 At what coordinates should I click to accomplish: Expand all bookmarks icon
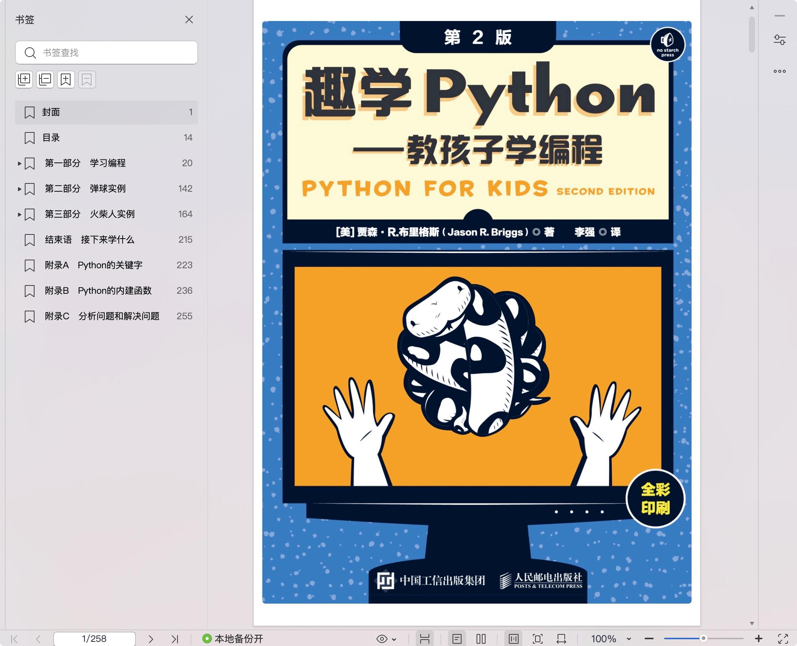24,80
